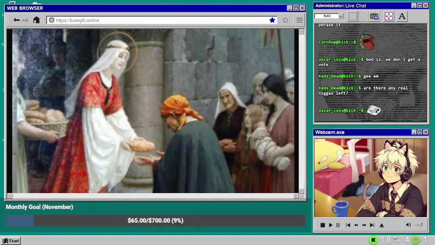Minimize the Web Browser window
435x245 pixels.
coord(290,8)
